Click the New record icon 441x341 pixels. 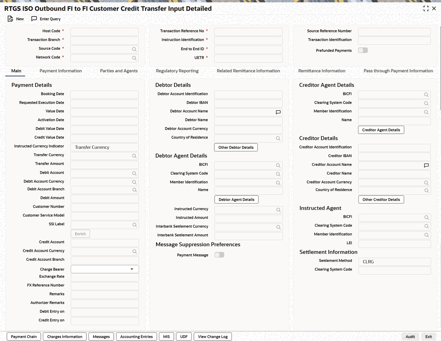click(x=10, y=19)
